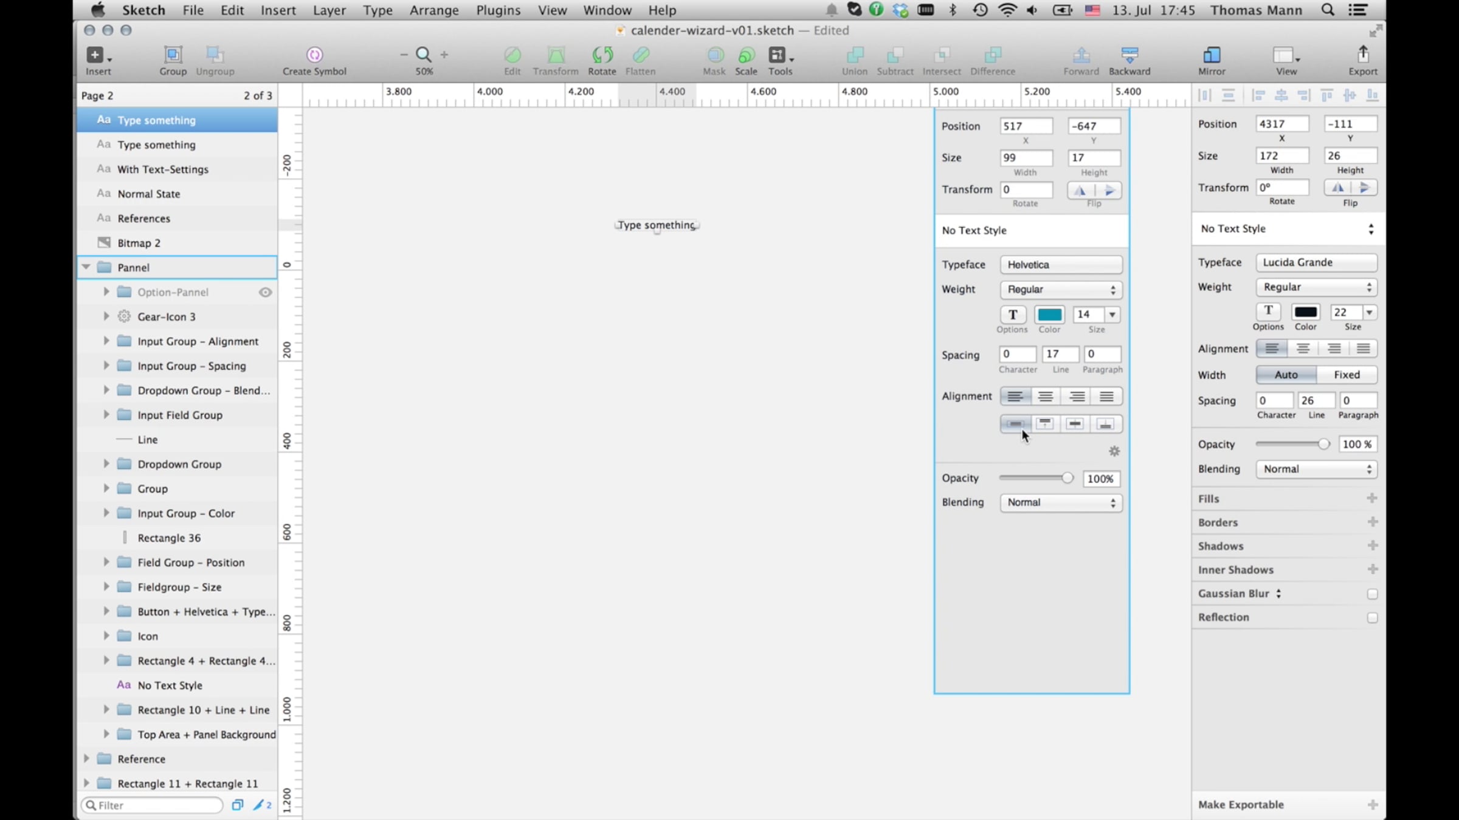Toggle visibility eye of Option-Pannel layer
Image resolution: width=1459 pixels, height=820 pixels.
pyautogui.click(x=265, y=292)
